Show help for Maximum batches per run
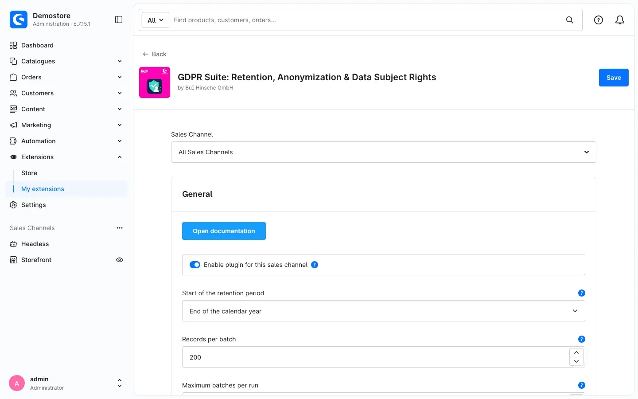 point(582,385)
